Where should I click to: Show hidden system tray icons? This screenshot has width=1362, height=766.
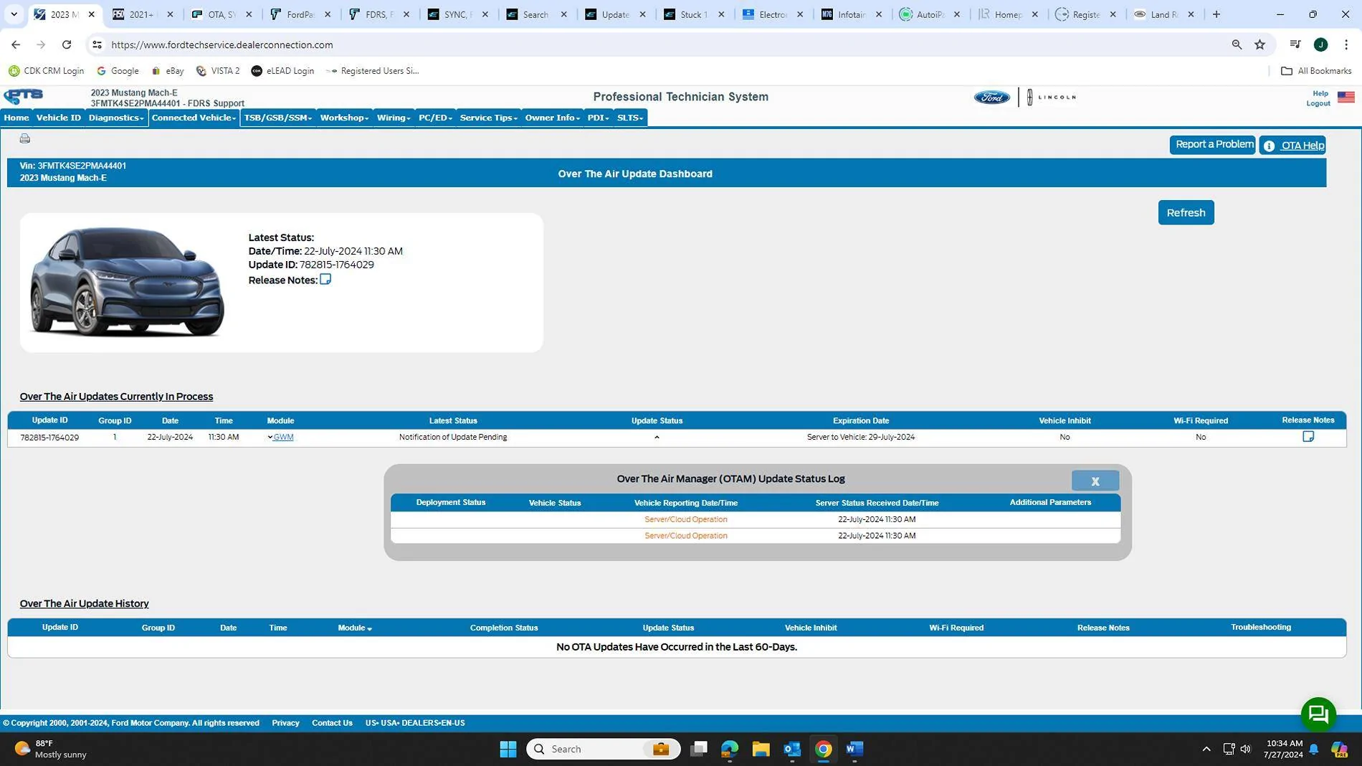pos(1206,749)
